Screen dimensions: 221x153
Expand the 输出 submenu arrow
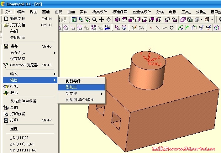click(x=55, y=80)
